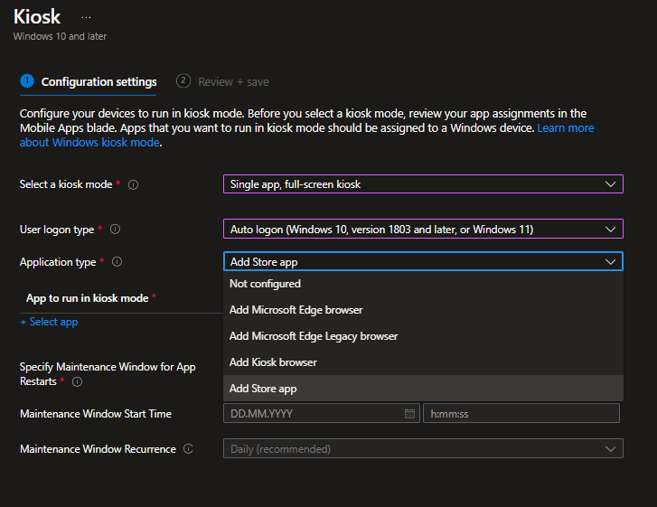Click info icon for Maintenance Window App Restarts
Screen dimensions: 657x507
[77, 382]
